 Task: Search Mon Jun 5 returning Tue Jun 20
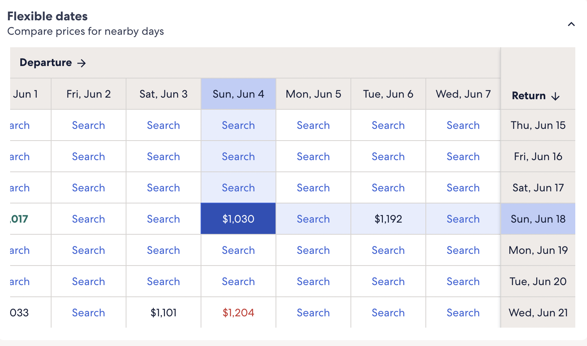point(313,281)
